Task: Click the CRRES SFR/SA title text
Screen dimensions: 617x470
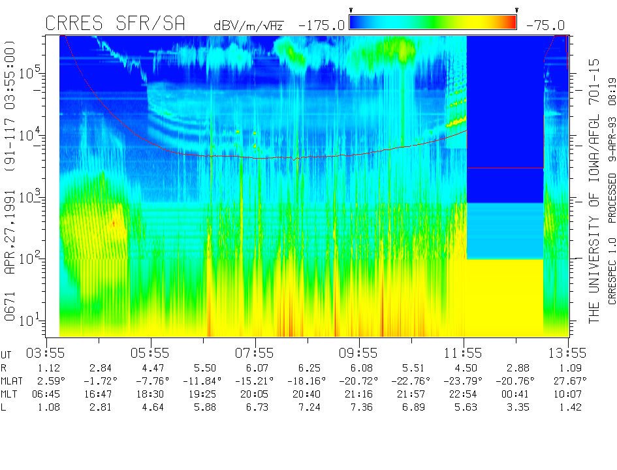Action: [115, 23]
